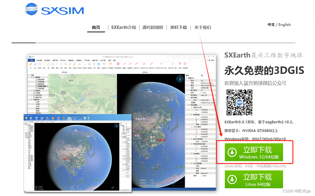315x196 pixels.
Task: Select the freehand line (手绘线) tool
Action: point(75,64)
